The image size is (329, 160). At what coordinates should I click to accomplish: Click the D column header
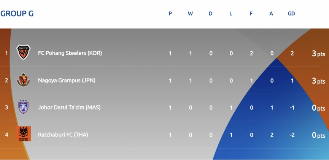tap(210, 14)
